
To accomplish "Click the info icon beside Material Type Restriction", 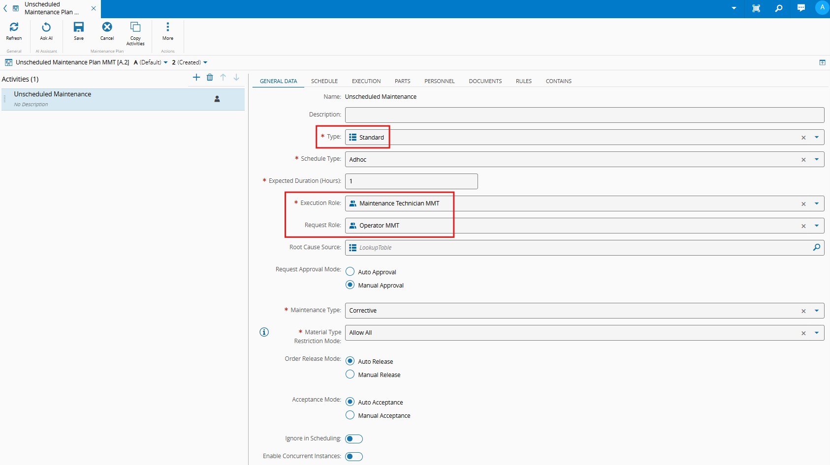I will (x=264, y=332).
